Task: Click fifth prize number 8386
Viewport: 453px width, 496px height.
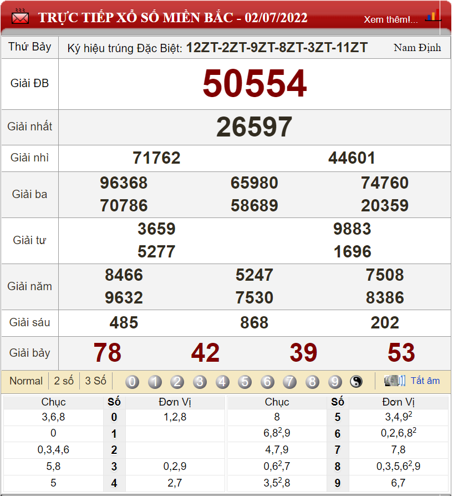Action: pyautogui.click(x=385, y=298)
